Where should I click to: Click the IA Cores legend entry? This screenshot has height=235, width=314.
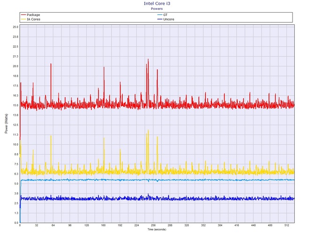(x=30, y=19)
